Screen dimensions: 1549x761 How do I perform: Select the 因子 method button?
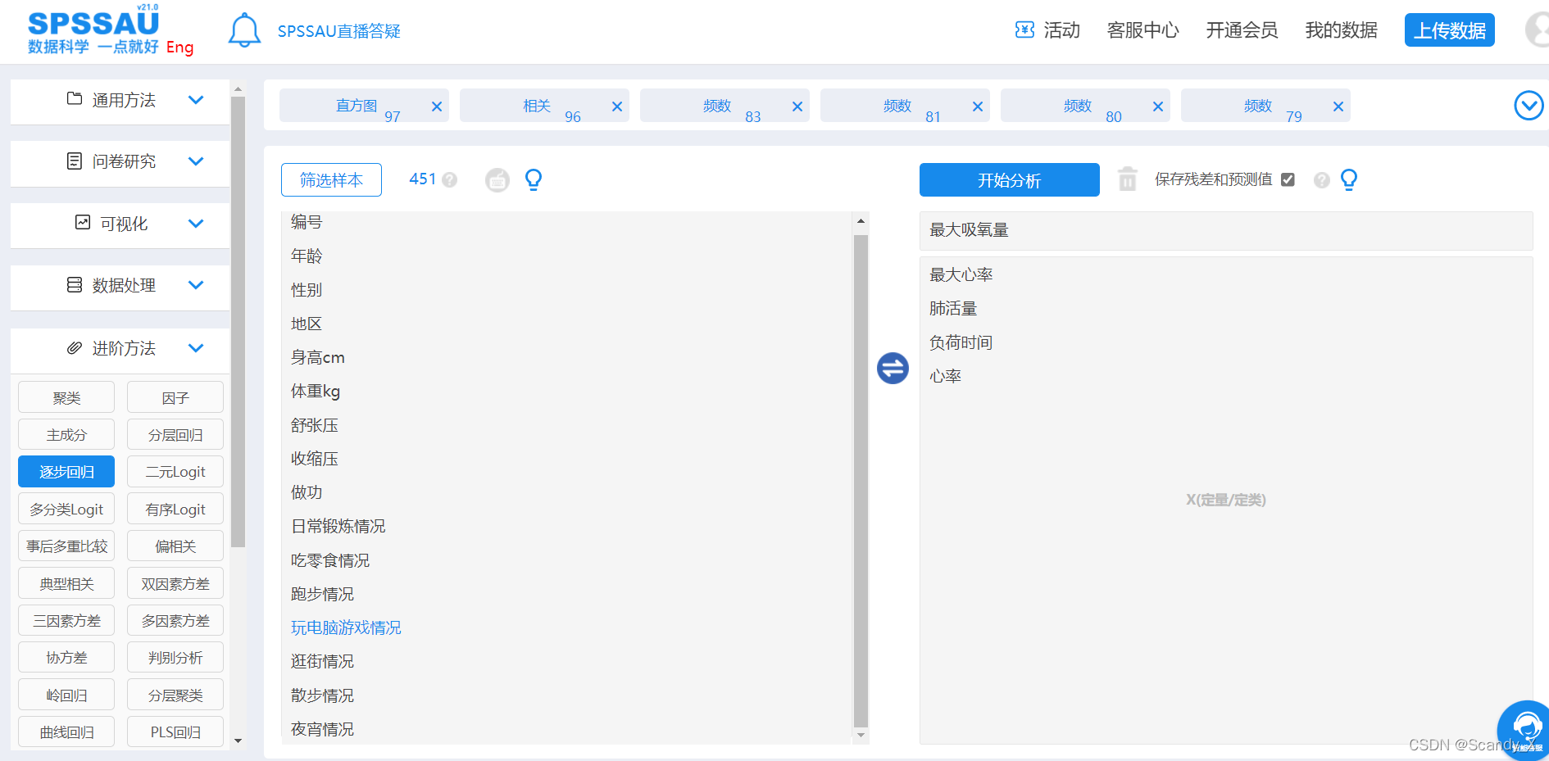(175, 397)
